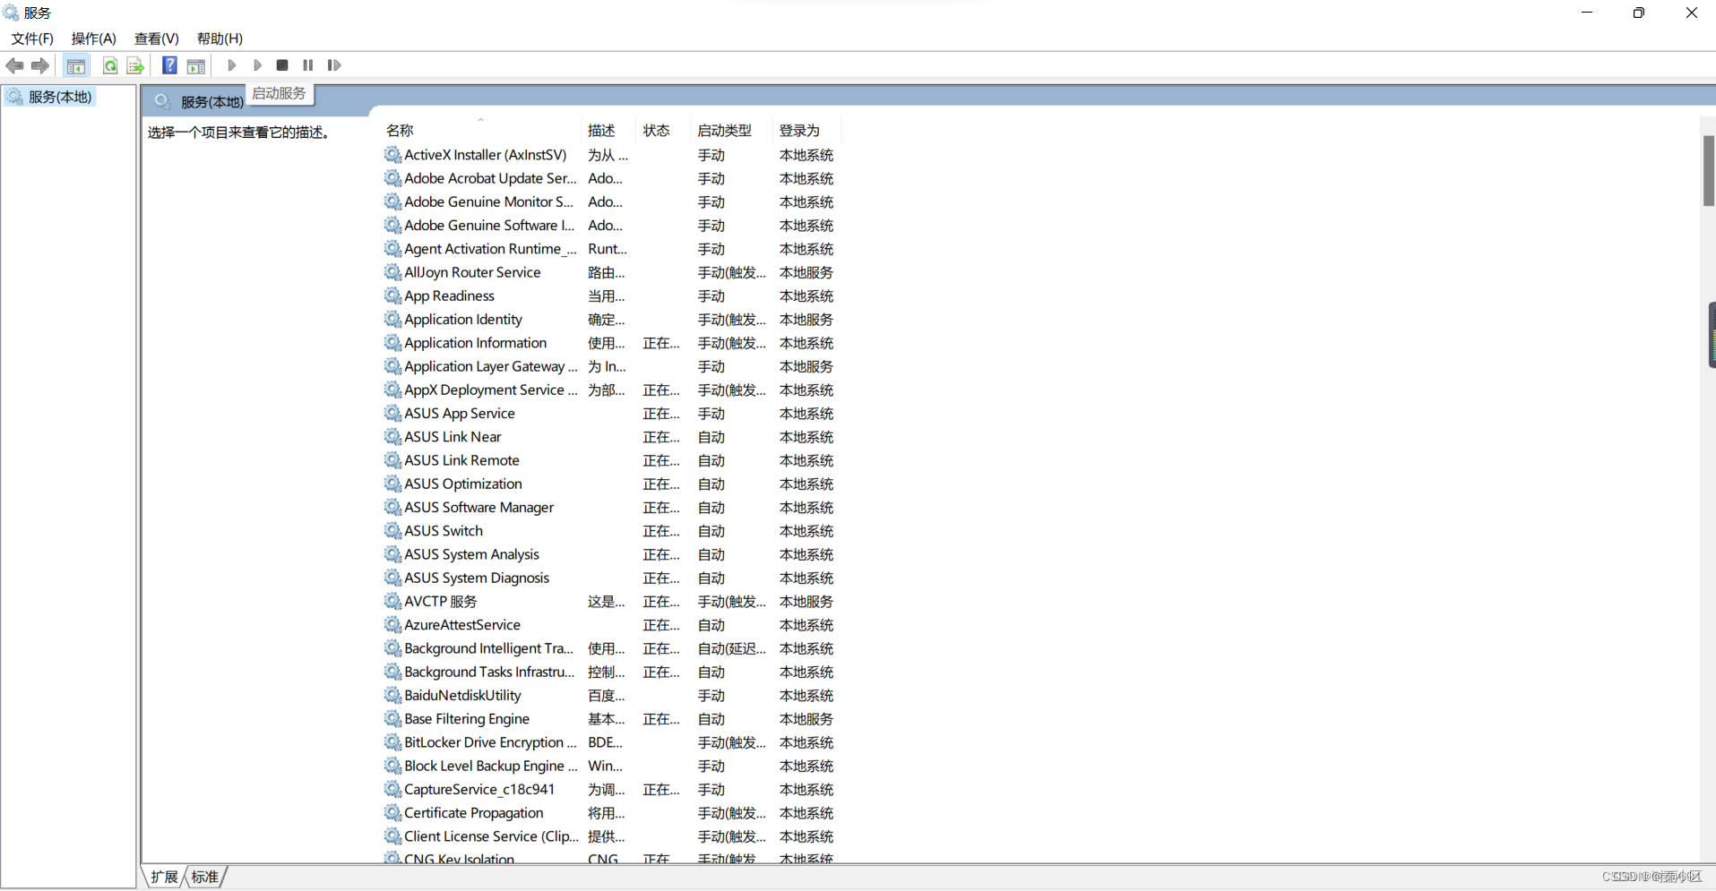Click gear icon of ActiveX Installer service

[392, 155]
